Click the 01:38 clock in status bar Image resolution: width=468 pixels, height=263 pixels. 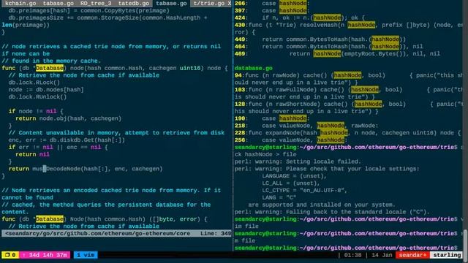point(352,255)
